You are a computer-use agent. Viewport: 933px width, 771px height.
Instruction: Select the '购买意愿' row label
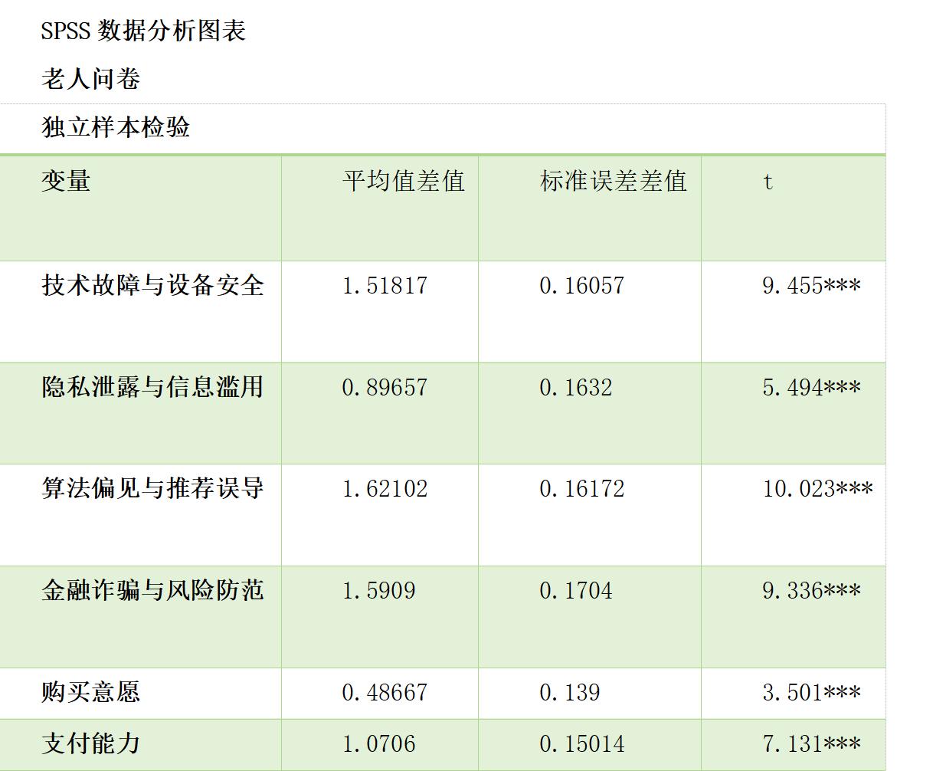pos(90,693)
